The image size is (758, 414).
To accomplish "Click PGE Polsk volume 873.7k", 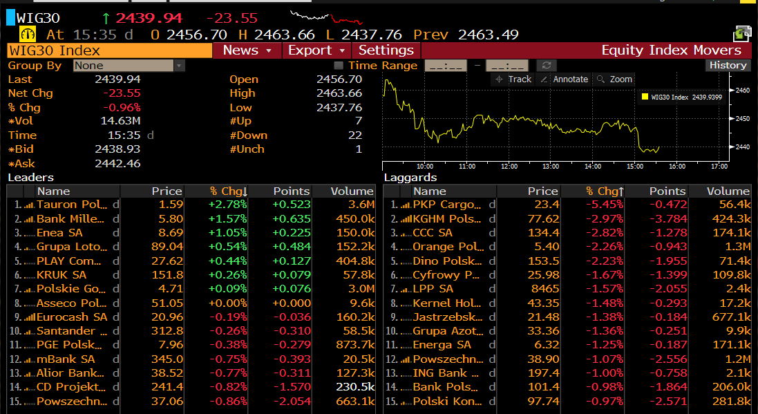I will pos(355,346).
